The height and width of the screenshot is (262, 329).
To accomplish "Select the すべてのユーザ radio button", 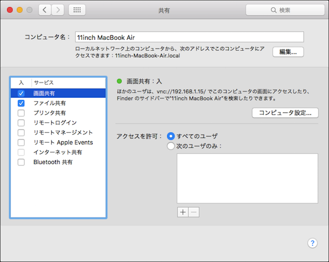I will click(x=171, y=136).
